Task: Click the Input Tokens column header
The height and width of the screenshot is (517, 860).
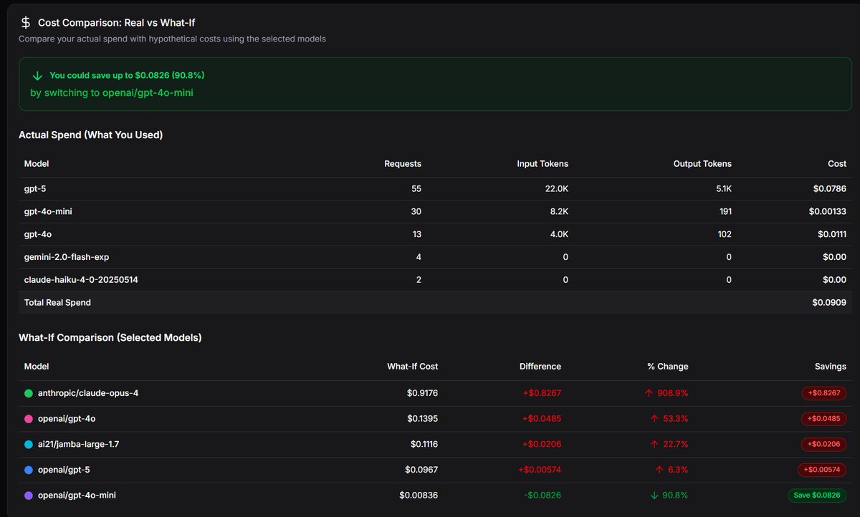Action: (x=543, y=164)
